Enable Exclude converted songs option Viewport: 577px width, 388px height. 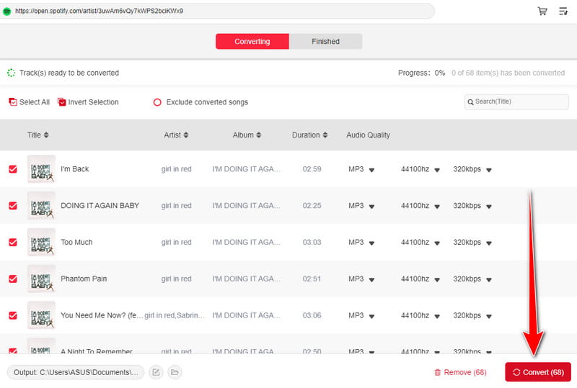click(x=157, y=102)
